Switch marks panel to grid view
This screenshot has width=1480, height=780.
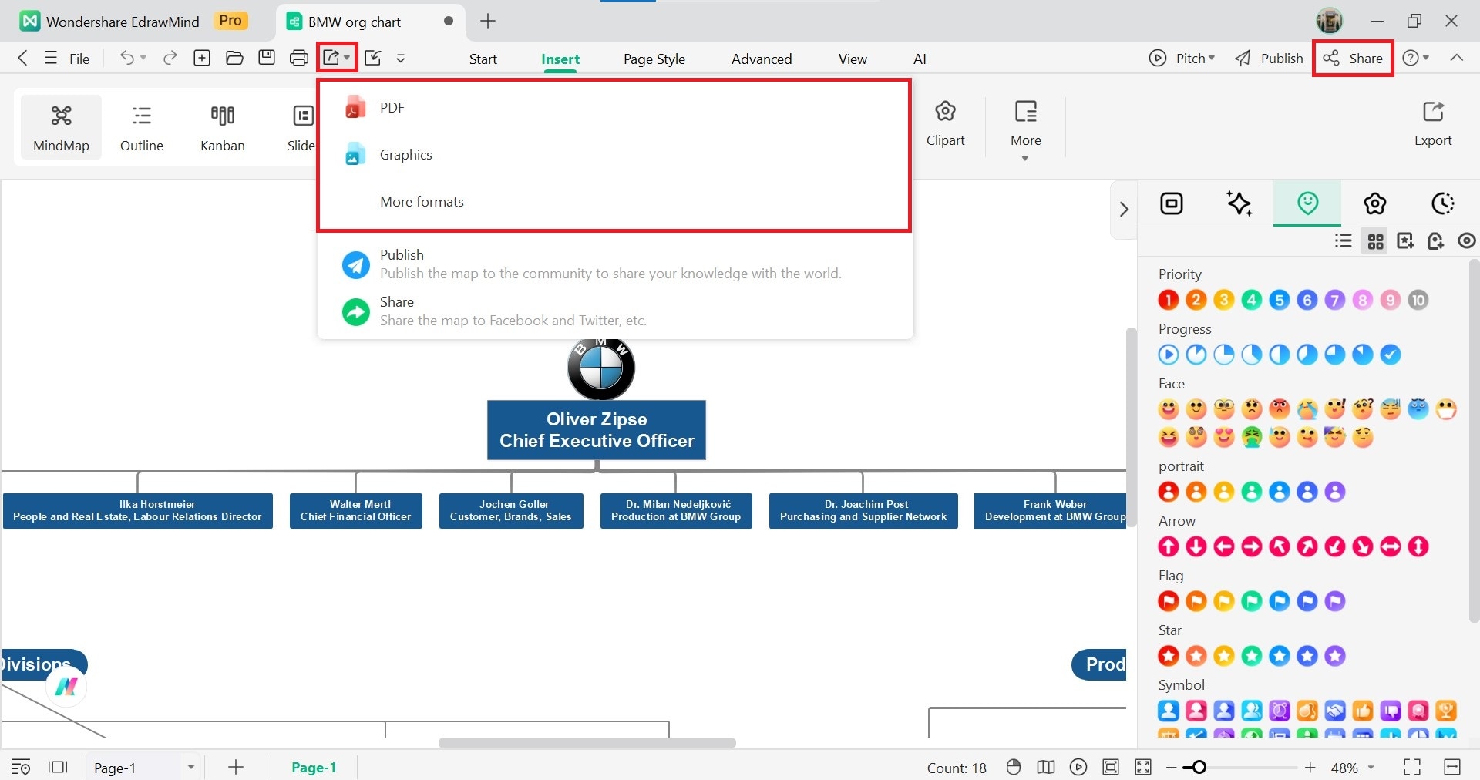[x=1376, y=241]
